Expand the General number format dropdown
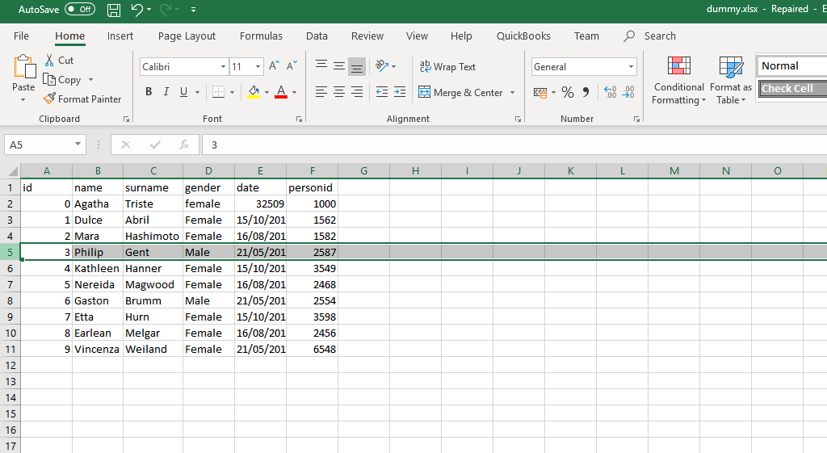827x453 pixels. tap(631, 67)
